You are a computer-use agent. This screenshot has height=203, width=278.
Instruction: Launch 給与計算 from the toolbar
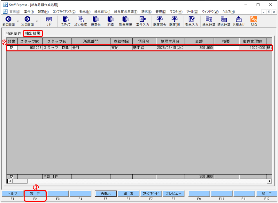click(209, 21)
